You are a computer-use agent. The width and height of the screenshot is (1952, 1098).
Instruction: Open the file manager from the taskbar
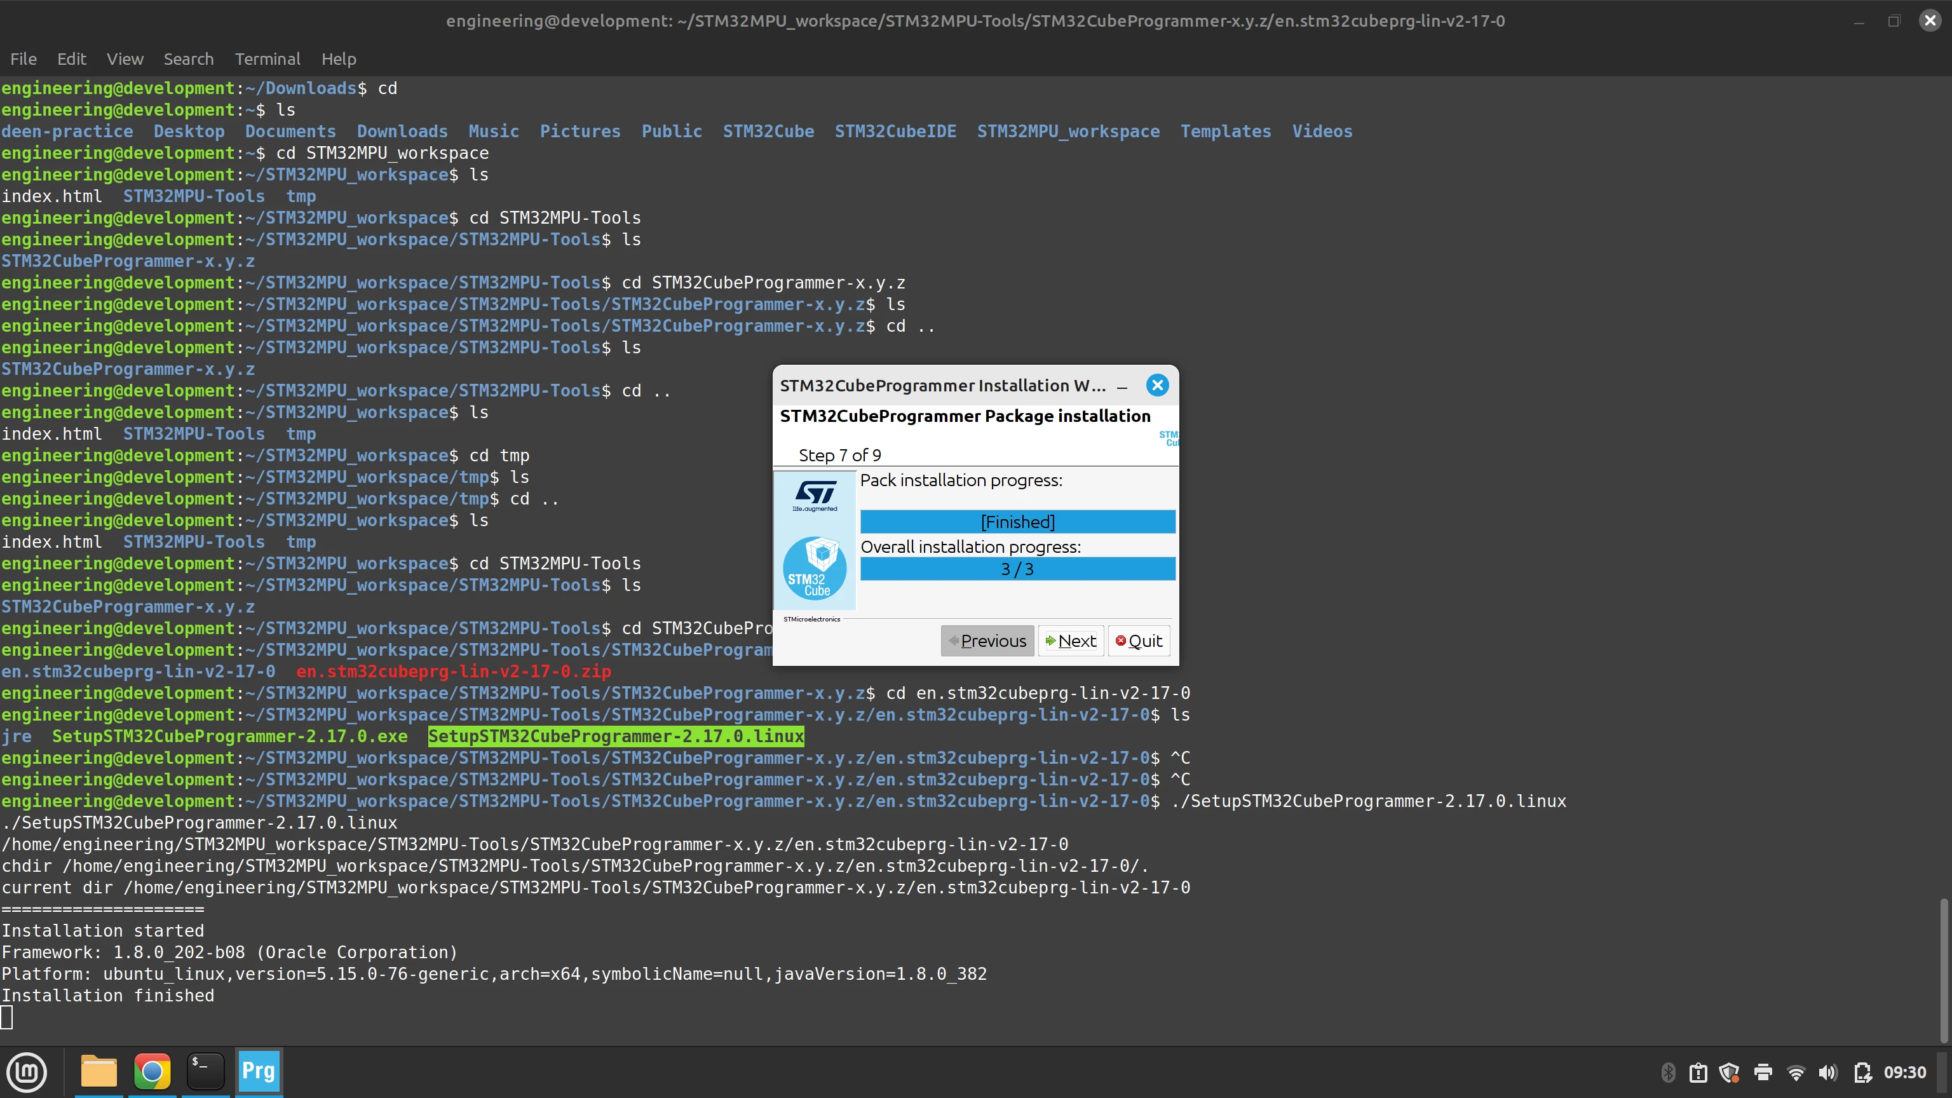click(x=98, y=1072)
